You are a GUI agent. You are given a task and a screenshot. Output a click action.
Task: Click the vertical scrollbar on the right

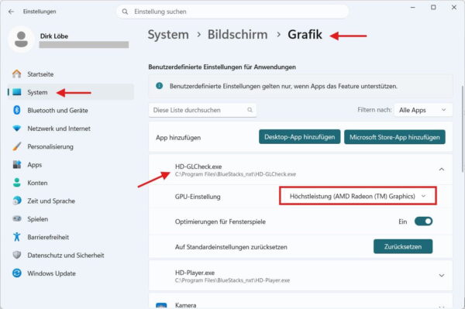click(462, 129)
